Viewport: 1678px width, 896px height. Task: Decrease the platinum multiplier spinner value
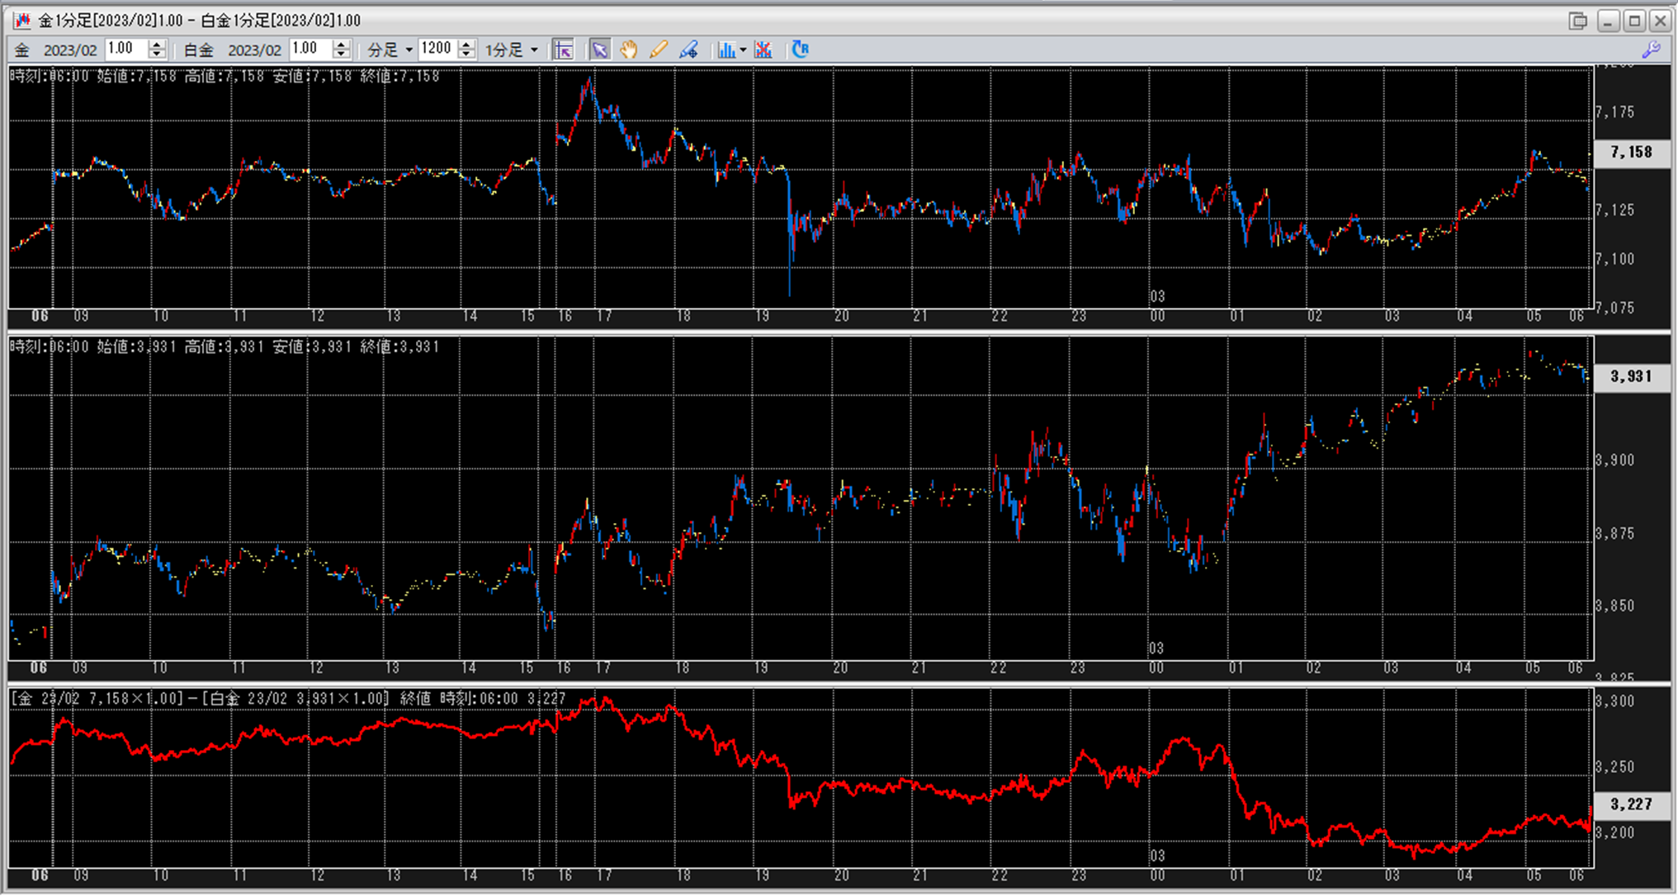pos(341,54)
